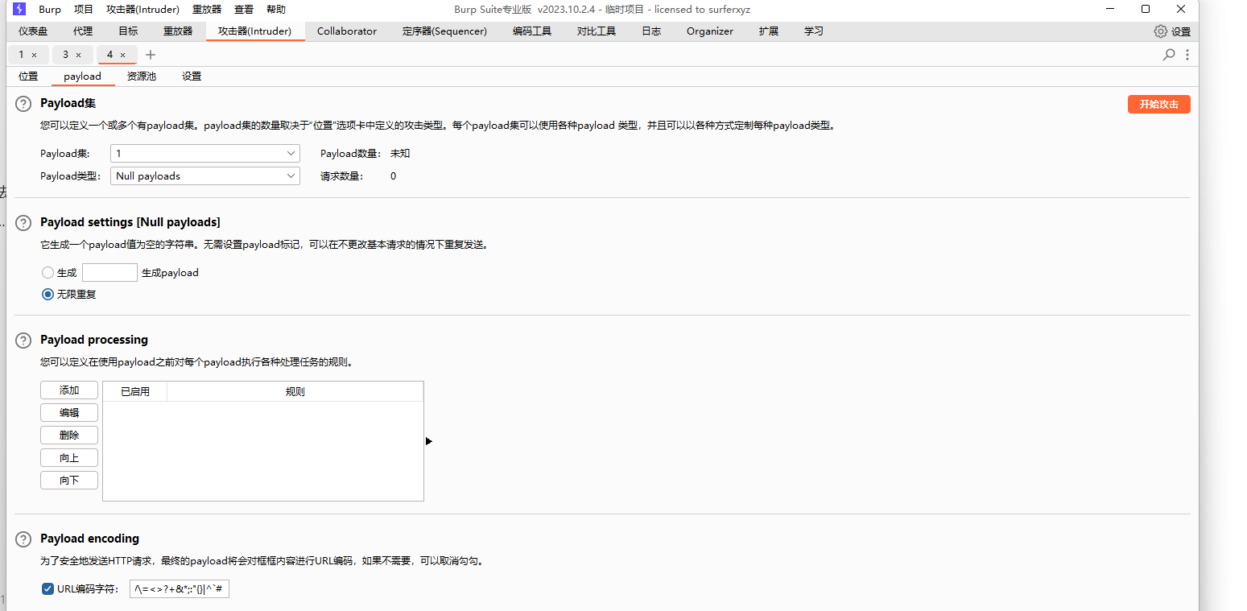Maximize the Burp Suite window
Viewport: 1247px width, 611px height.
(1146, 9)
